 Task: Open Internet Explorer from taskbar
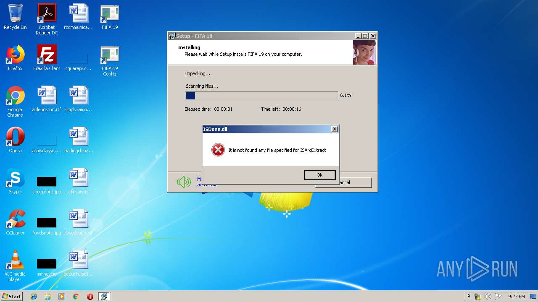(34, 297)
